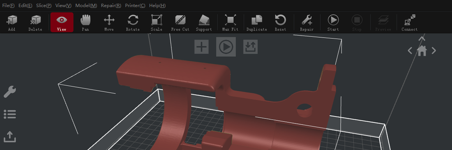This screenshot has height=150, width=452.
Task: Click the Start toolbar icon
Action: [x=333, y=22]
